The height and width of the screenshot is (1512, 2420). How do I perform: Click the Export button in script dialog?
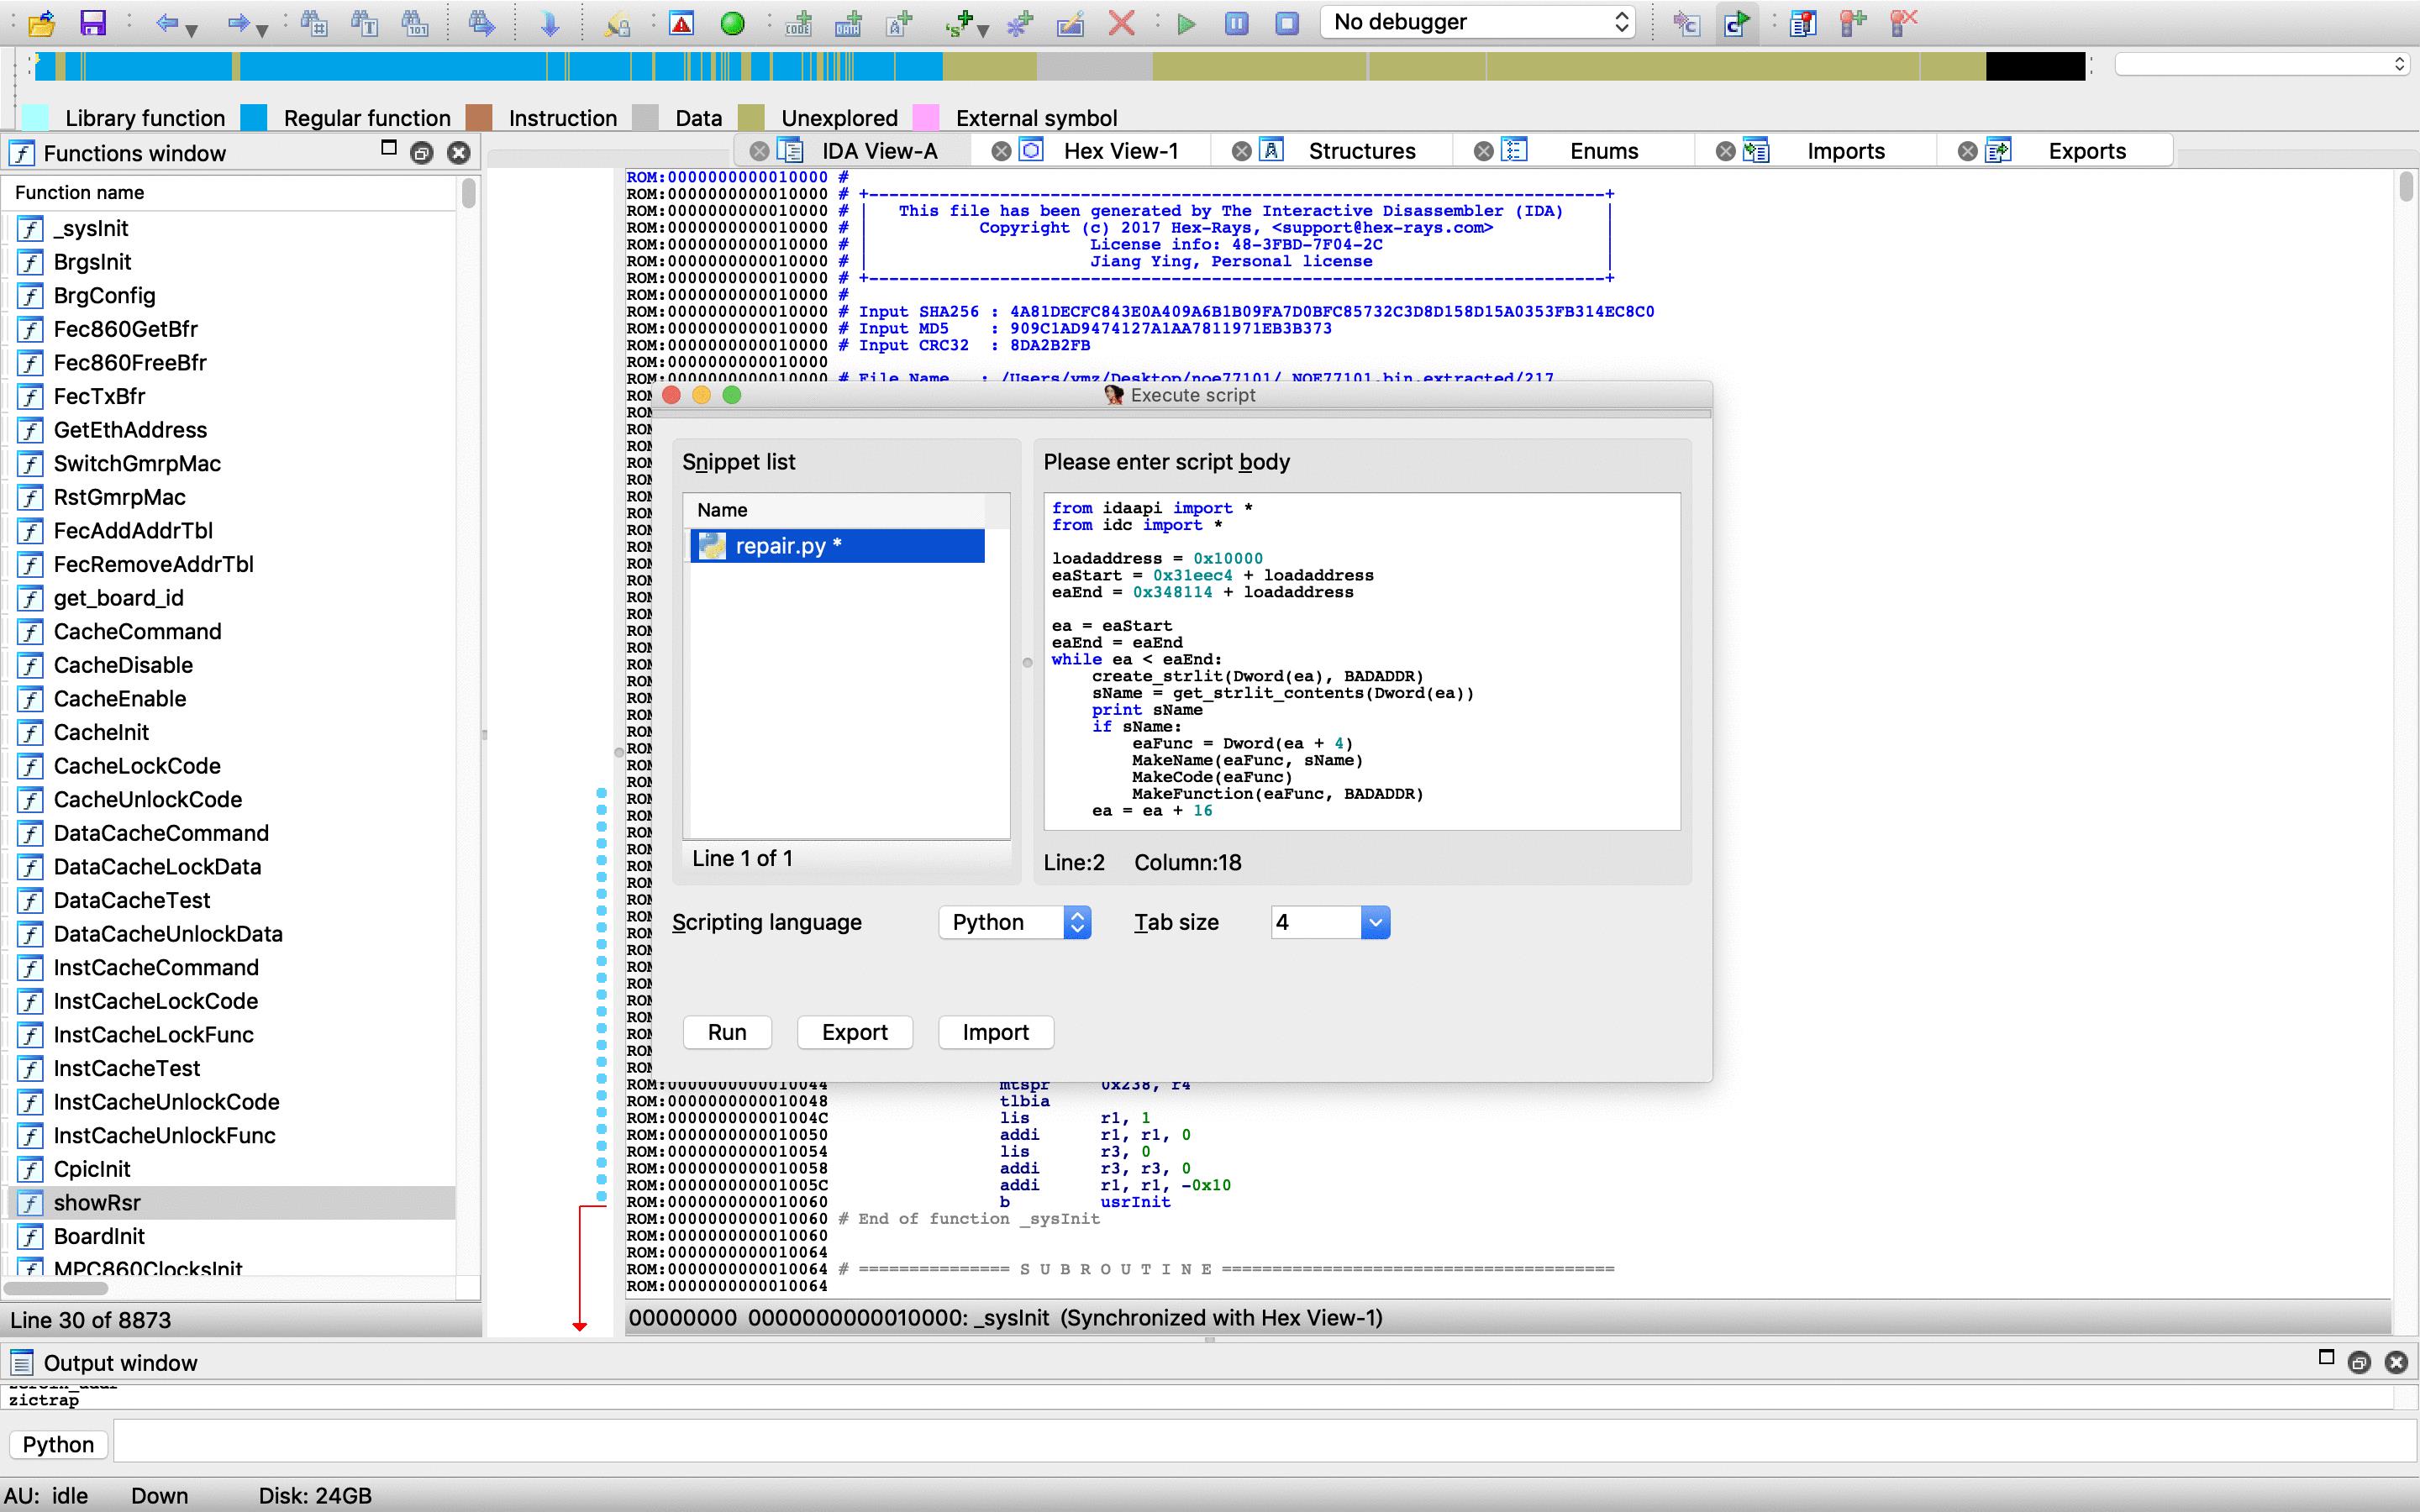click(x=855, y=1032)
